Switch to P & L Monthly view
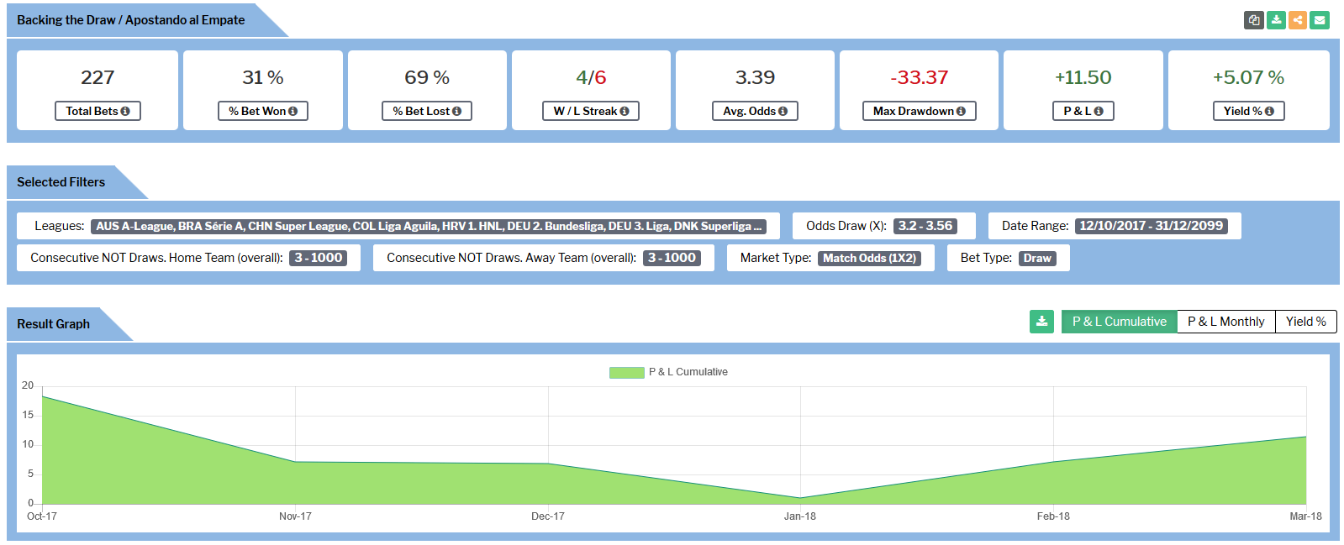The image size is (1344, 545). (x=1225, y=322)
